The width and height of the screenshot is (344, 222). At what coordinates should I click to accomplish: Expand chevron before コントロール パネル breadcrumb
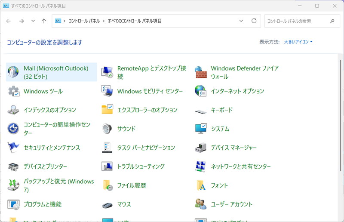tap(64, 21)
